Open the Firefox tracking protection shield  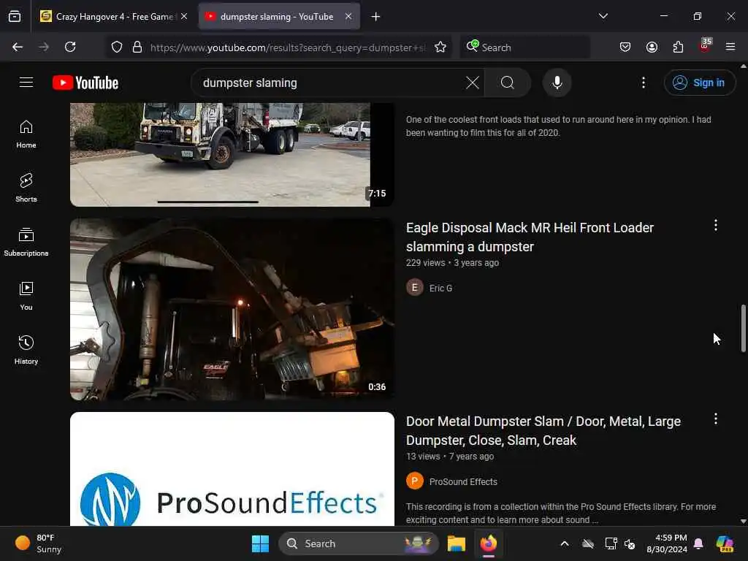117,47
